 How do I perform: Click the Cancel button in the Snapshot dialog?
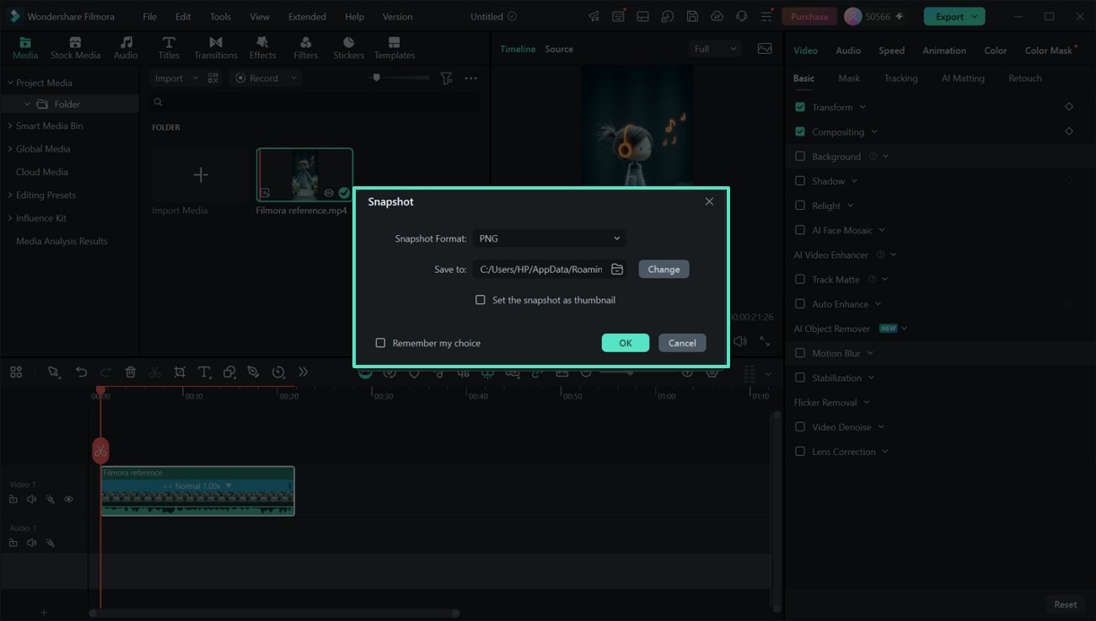(682, 343)
